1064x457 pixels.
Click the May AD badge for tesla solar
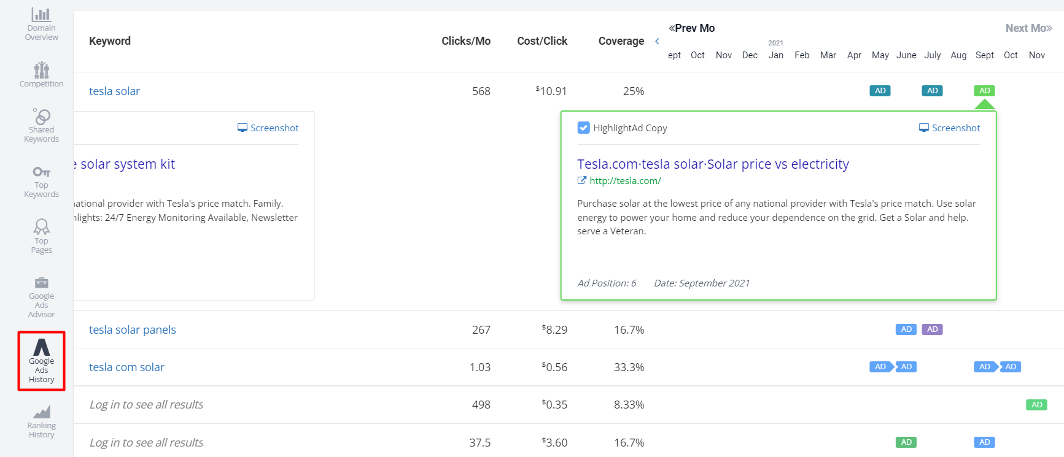click(880, 91)
